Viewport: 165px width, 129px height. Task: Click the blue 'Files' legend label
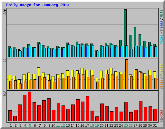point(161,26)
